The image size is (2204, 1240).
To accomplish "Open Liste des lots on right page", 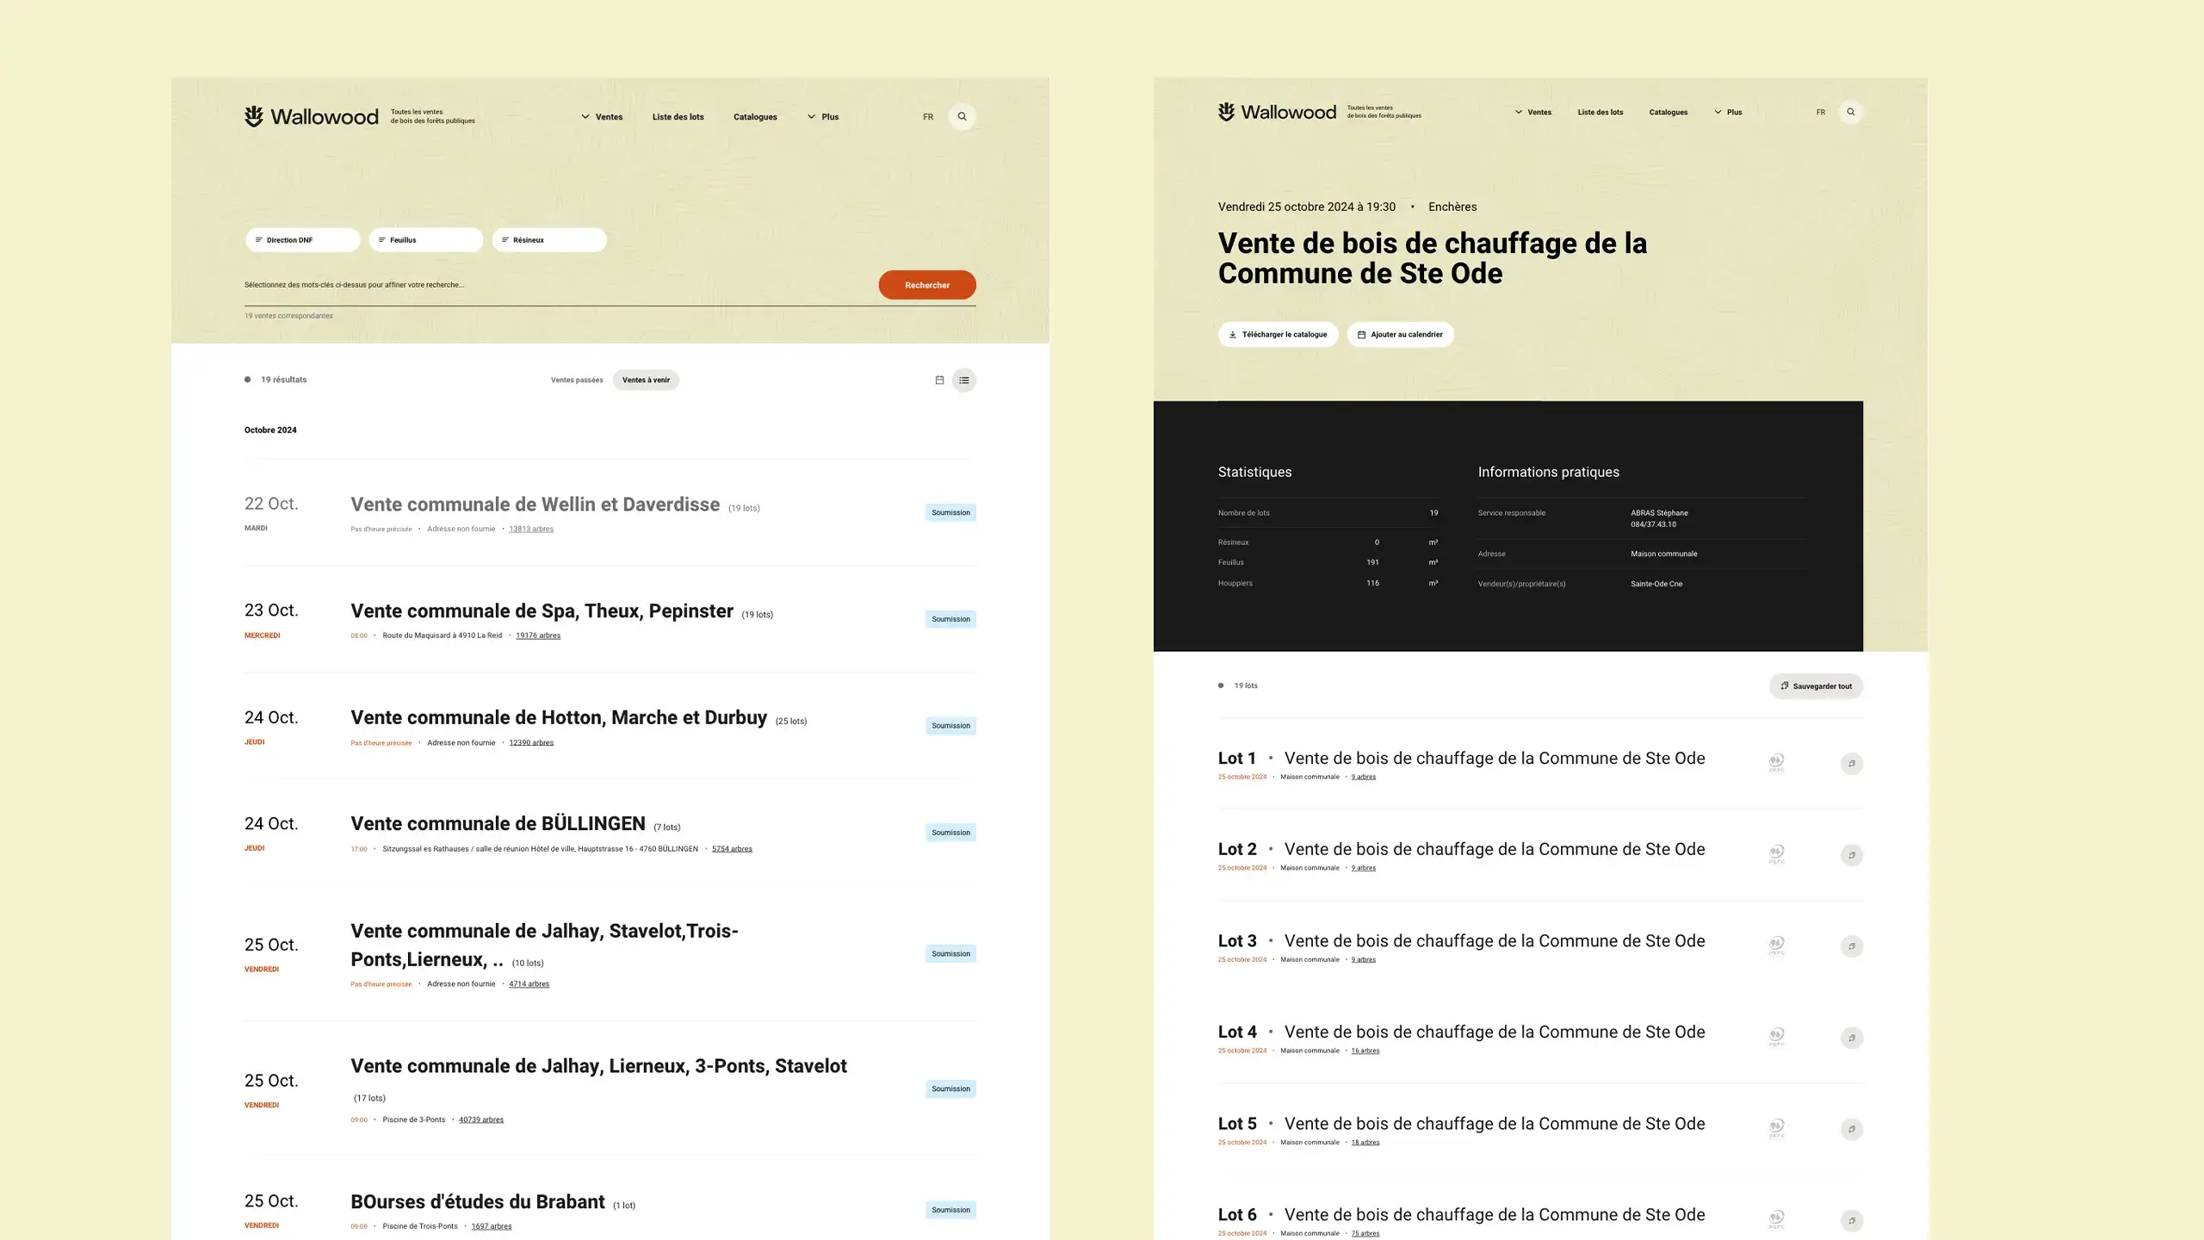I will (1600, 112).
